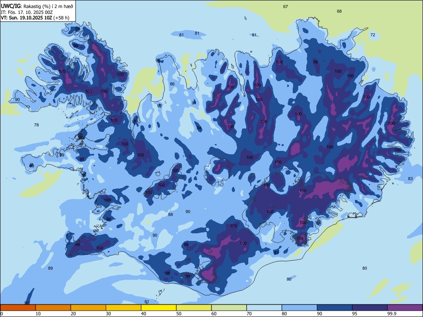423x317 pixels.
Task: Click the orange 10–20 legend swatch
Action: tap(53, 308)
